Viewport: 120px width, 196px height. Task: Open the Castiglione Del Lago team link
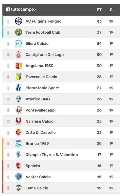coord(45,55)
